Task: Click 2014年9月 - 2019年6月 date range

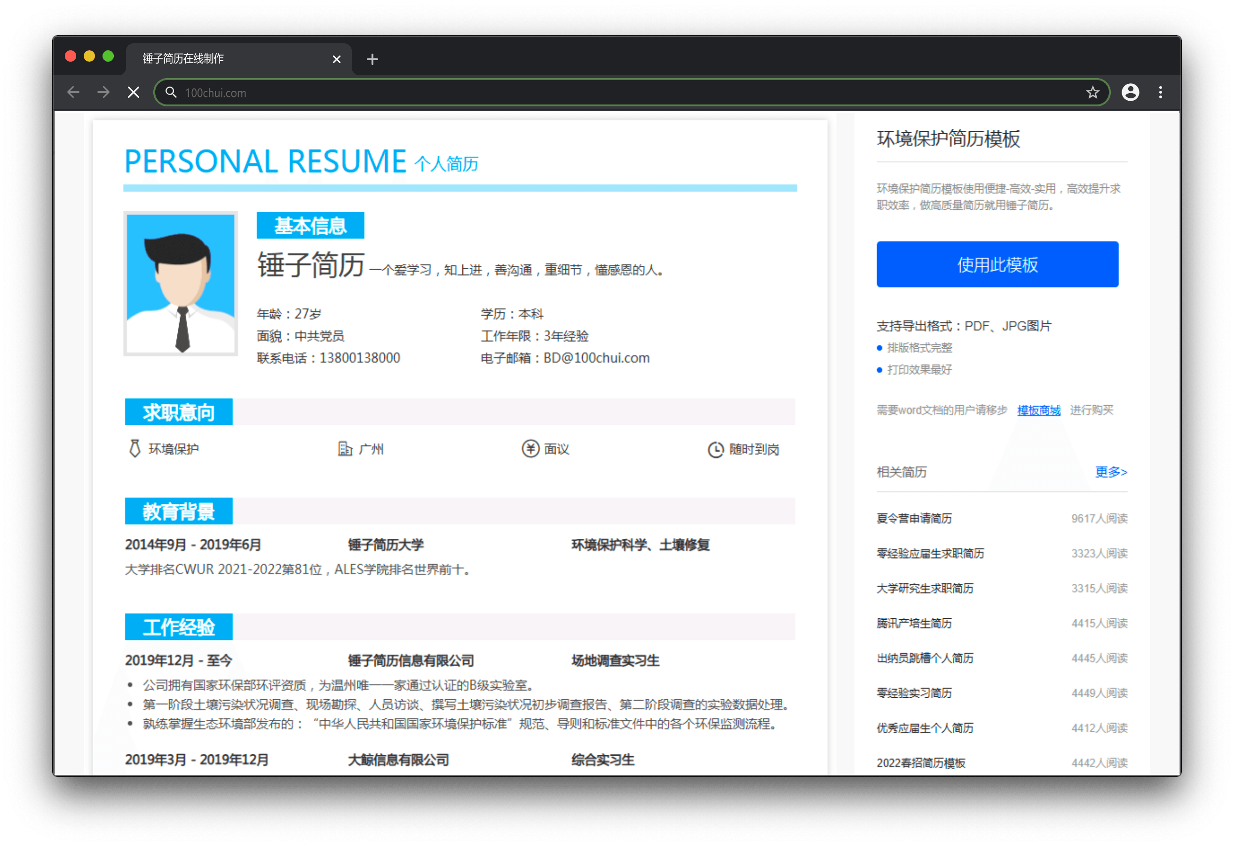Action: [x=193, y=544]
